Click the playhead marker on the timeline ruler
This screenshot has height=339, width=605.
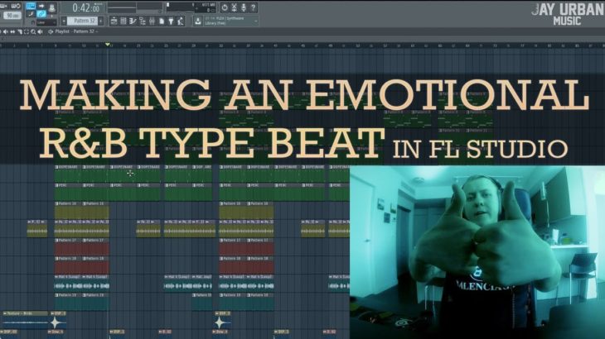coord(108,45)
